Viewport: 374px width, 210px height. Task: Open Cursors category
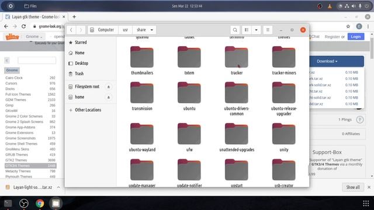click(x=11, y=83)
